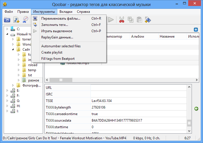
Task: Click the fill tags icon in menu
Action: pyautogui.click(x=35, y=24)
